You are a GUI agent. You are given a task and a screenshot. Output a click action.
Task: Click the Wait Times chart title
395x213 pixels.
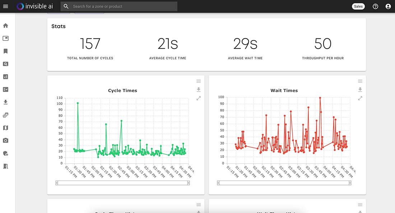tap(284, 90)
